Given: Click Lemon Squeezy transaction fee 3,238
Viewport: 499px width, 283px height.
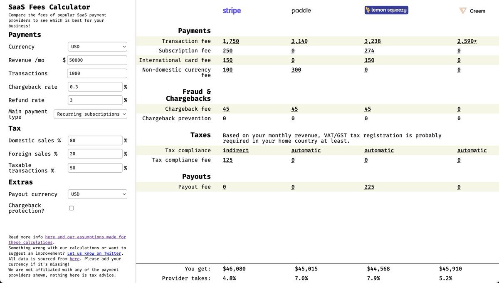Looking at the screenshot, I should 373,41.
